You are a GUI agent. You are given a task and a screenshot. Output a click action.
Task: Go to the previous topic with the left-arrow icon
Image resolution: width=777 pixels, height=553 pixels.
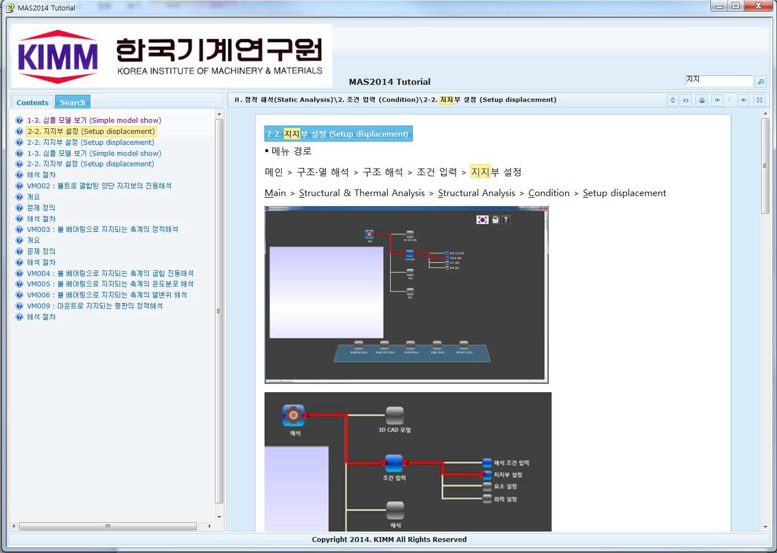click(717, 100)
